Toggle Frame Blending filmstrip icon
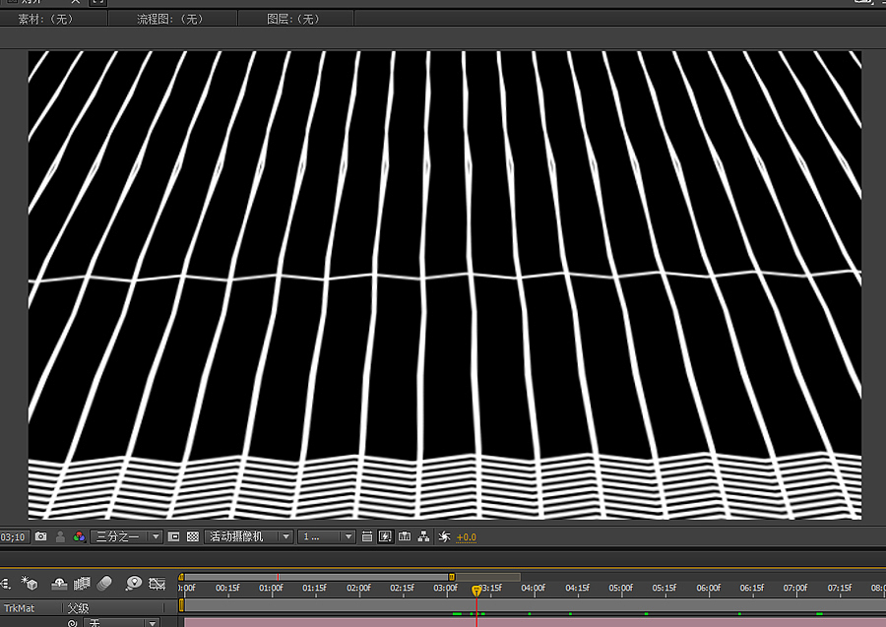The height and width of the screenshot is (627, 886). point(82,584)
